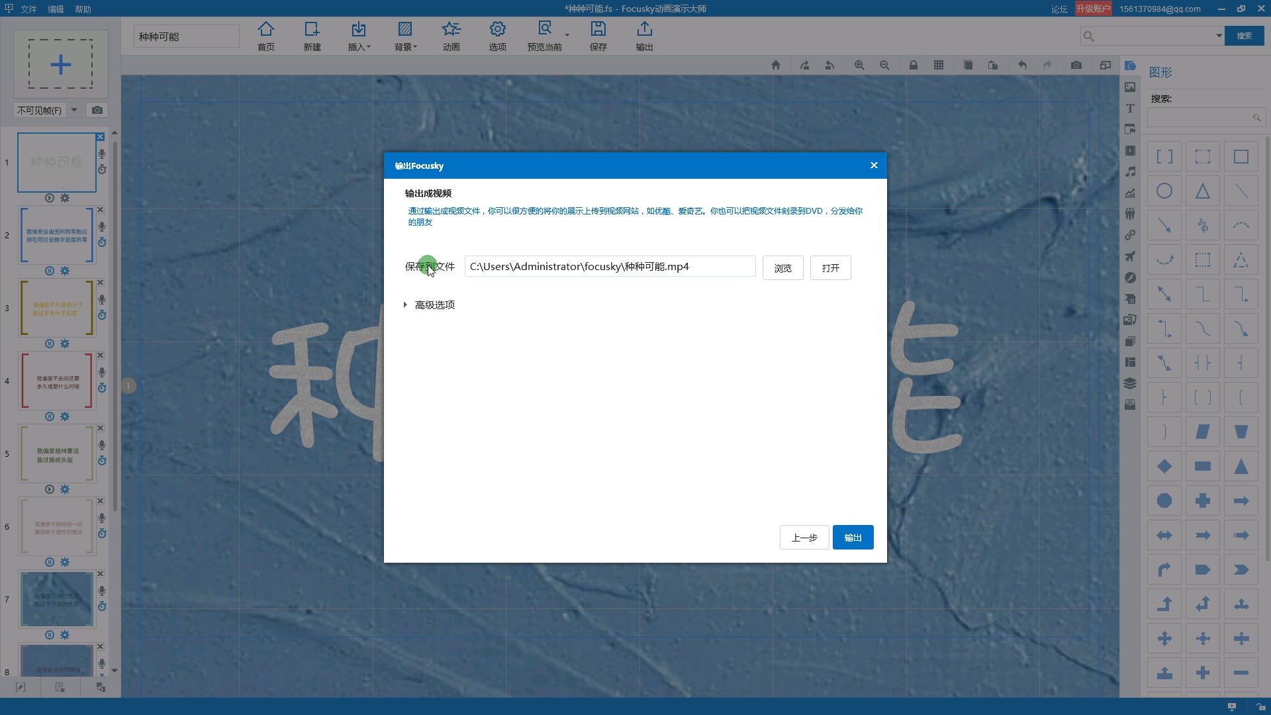Screen dimensions: 1271x715
Task: Expand 高级选项 advanced options
Action: [x=429, y=305]
